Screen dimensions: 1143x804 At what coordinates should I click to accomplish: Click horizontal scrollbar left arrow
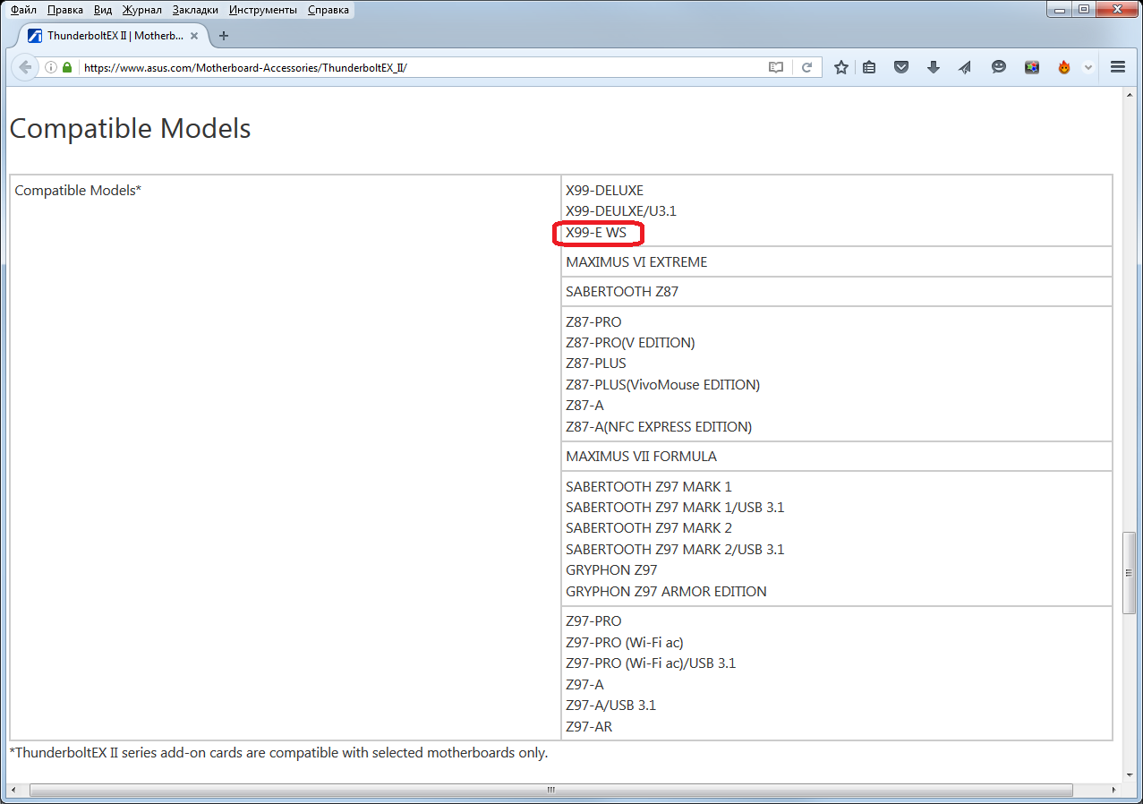tap(15, 791)
